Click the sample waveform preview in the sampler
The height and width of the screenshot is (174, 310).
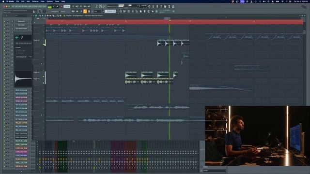(x=23, y=79)
